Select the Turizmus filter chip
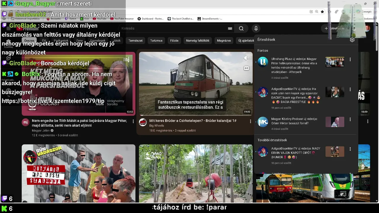This screenshot has height=213, width=379. (x=156, y=41)
